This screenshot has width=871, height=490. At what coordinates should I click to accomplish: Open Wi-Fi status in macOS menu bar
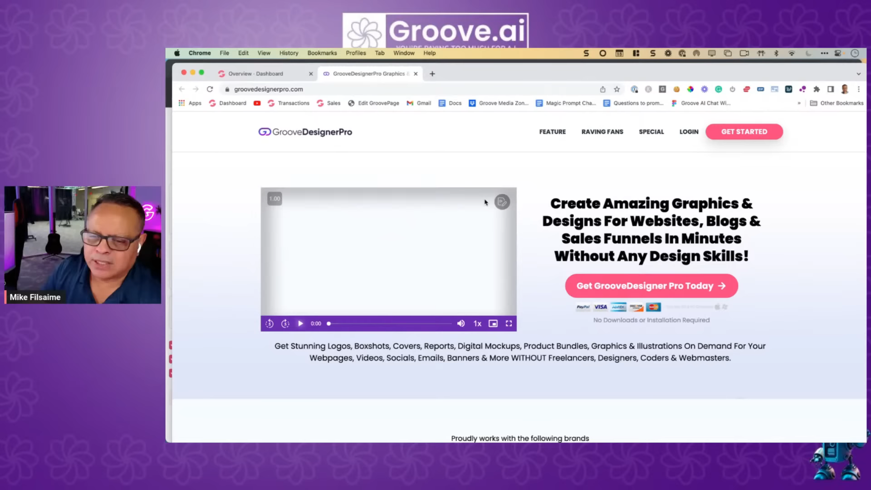(x=792, y=53)
